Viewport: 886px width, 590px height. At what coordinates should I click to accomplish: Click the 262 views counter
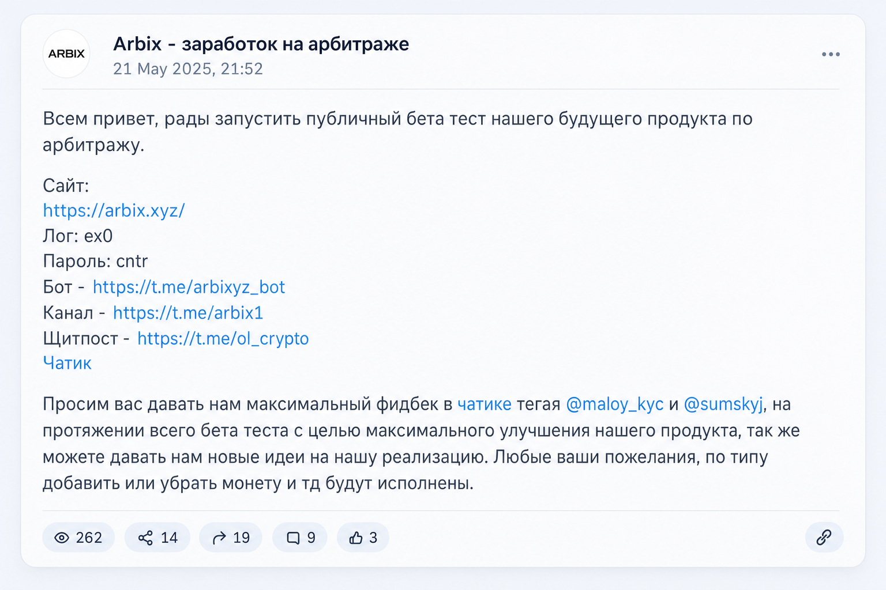[x=89, y=538]
